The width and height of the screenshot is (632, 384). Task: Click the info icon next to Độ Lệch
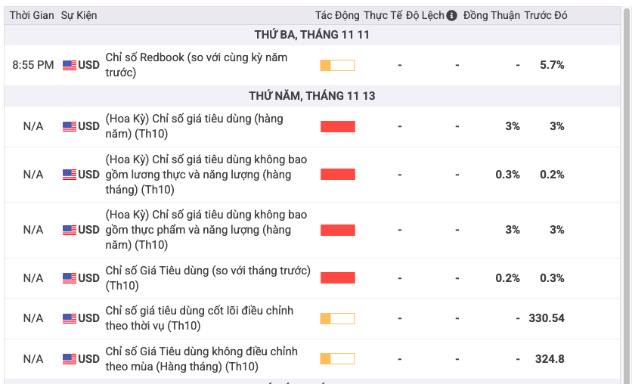[452, 15]
